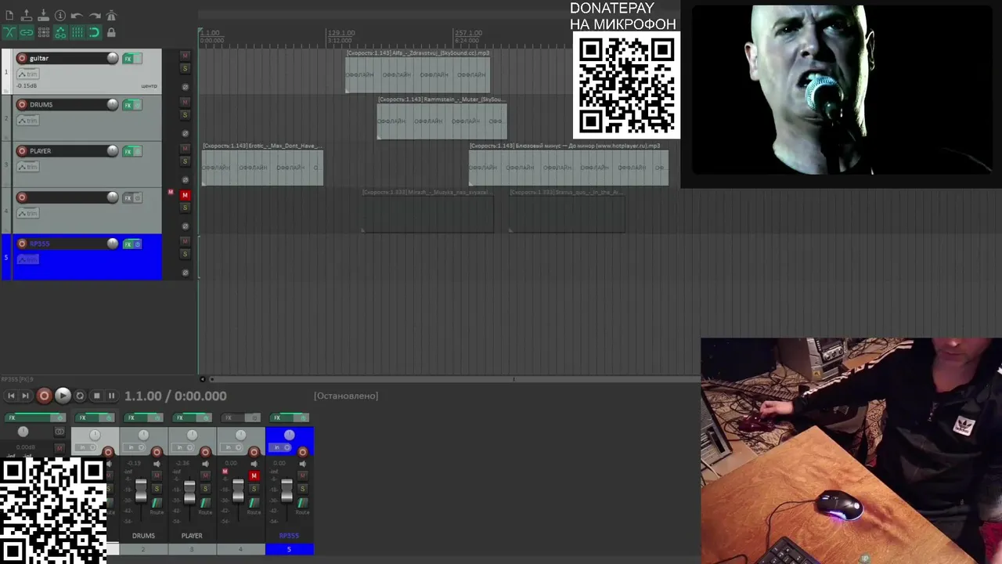Viewport: 1002px width, 564px height.
Task: Open trim automation menu on DRUMS track
Action: [x=27, y=121]
